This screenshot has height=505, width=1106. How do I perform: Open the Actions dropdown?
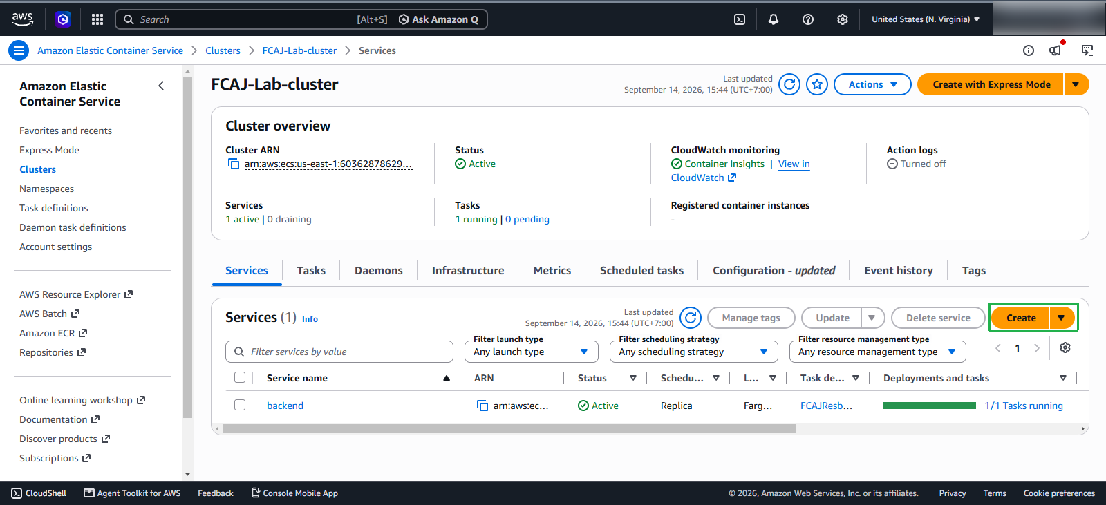(872, 84)
